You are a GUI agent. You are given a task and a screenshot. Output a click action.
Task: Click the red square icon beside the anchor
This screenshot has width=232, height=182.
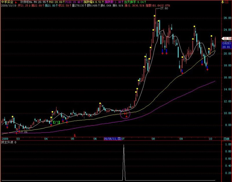click(226, 2)
